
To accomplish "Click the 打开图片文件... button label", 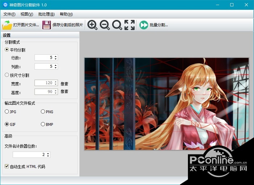I will [26, 25].
